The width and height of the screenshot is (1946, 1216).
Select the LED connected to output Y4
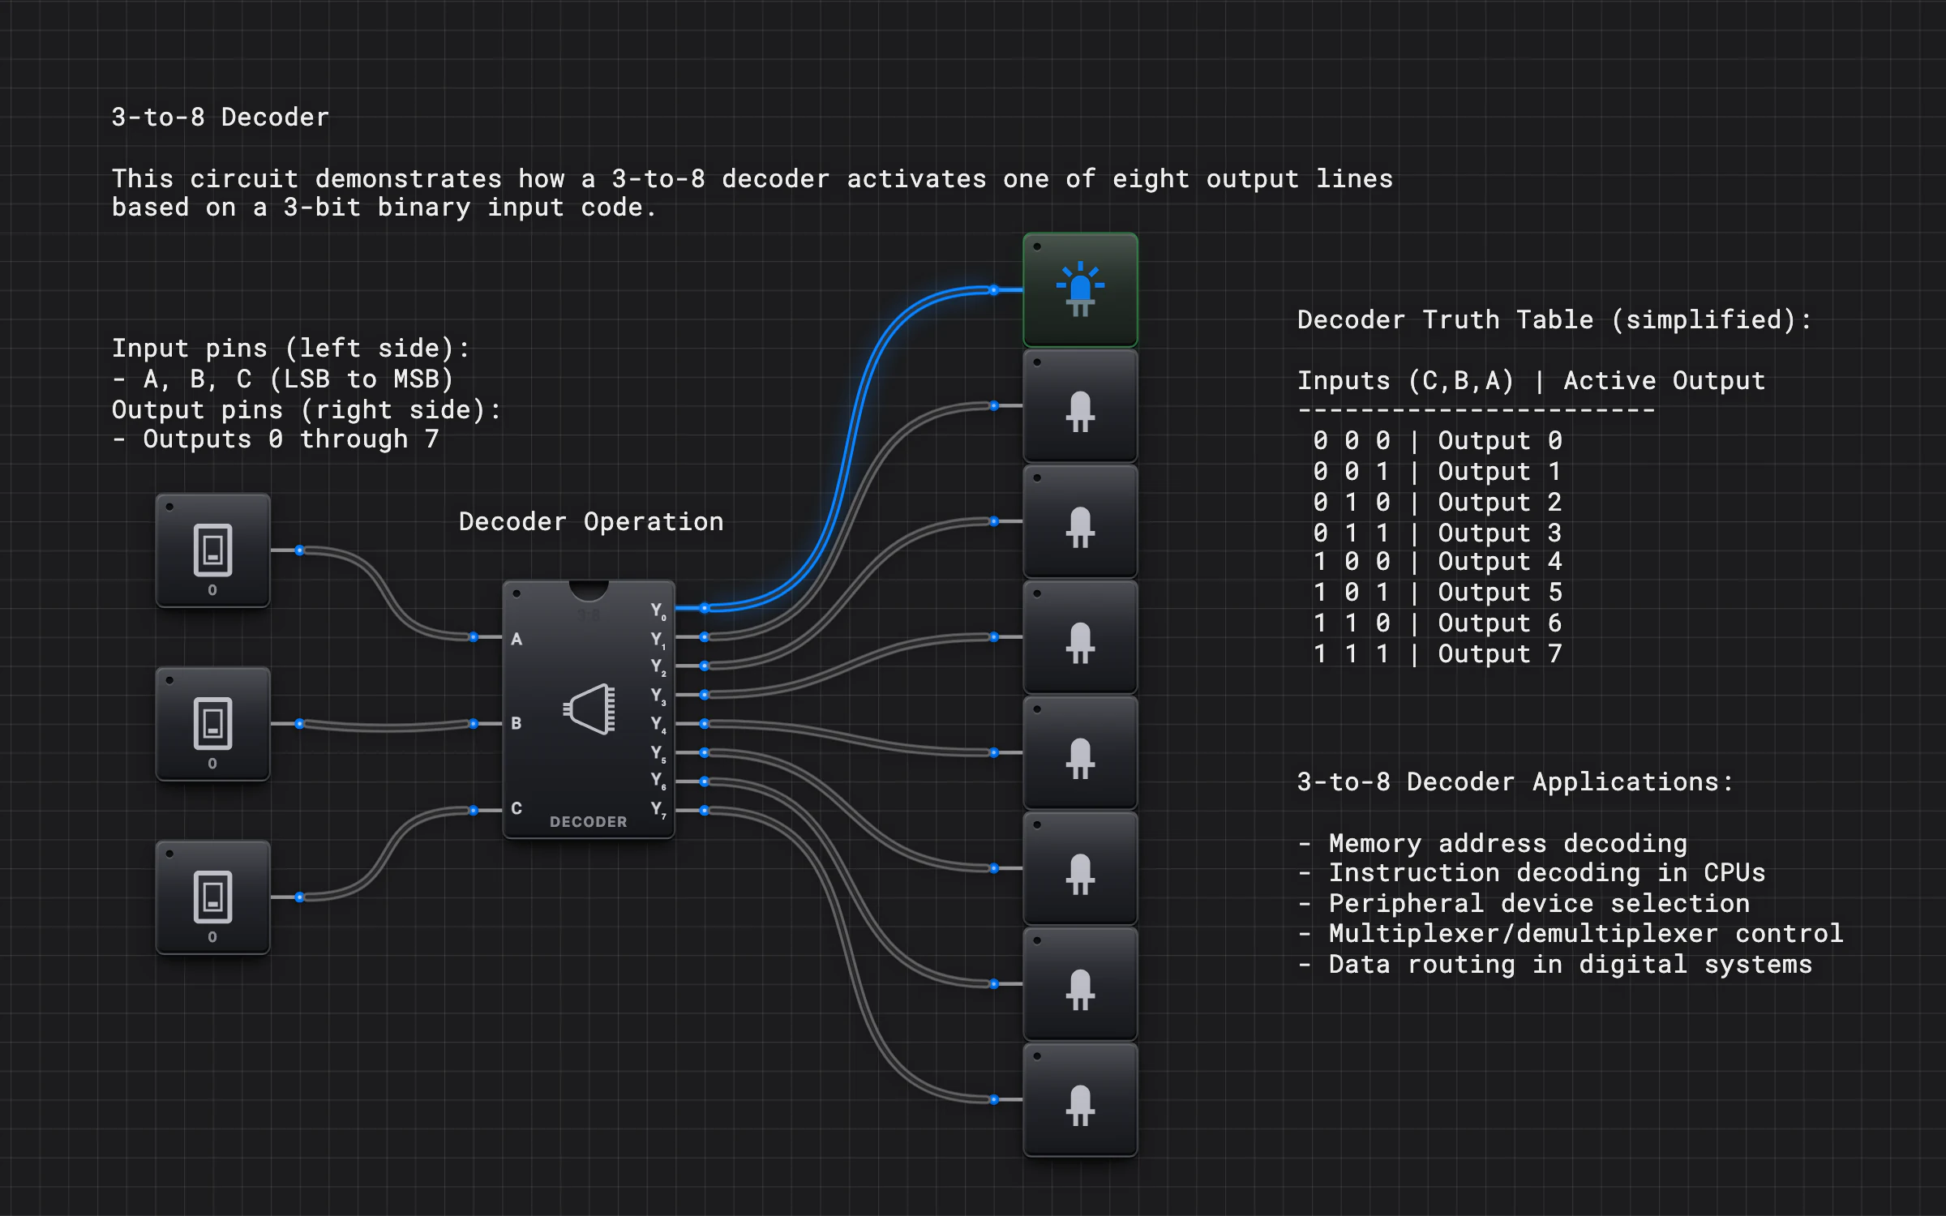(x=1080, y=752)
